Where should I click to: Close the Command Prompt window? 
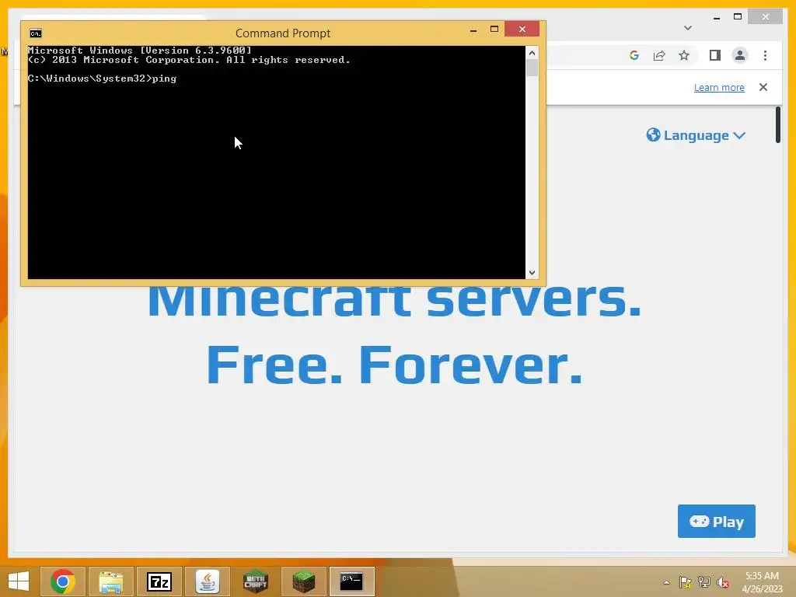coord(522,29)
